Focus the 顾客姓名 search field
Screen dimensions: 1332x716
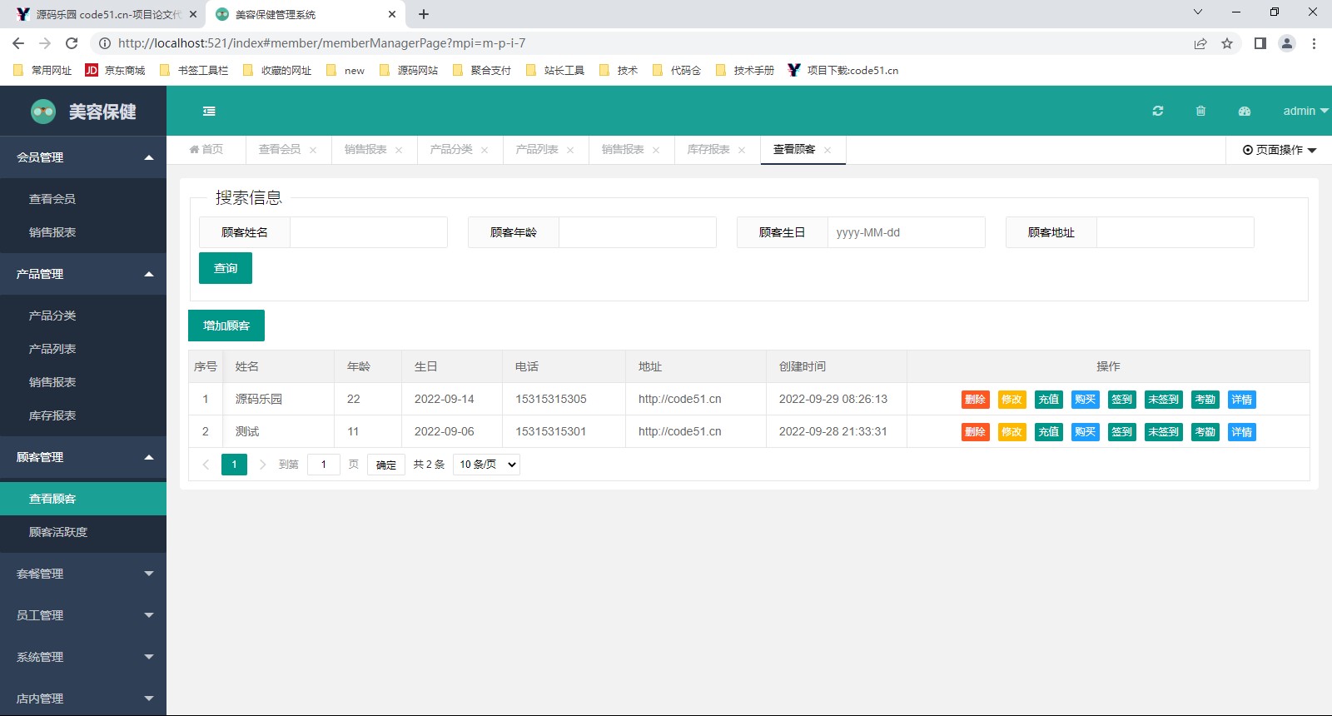368,232
